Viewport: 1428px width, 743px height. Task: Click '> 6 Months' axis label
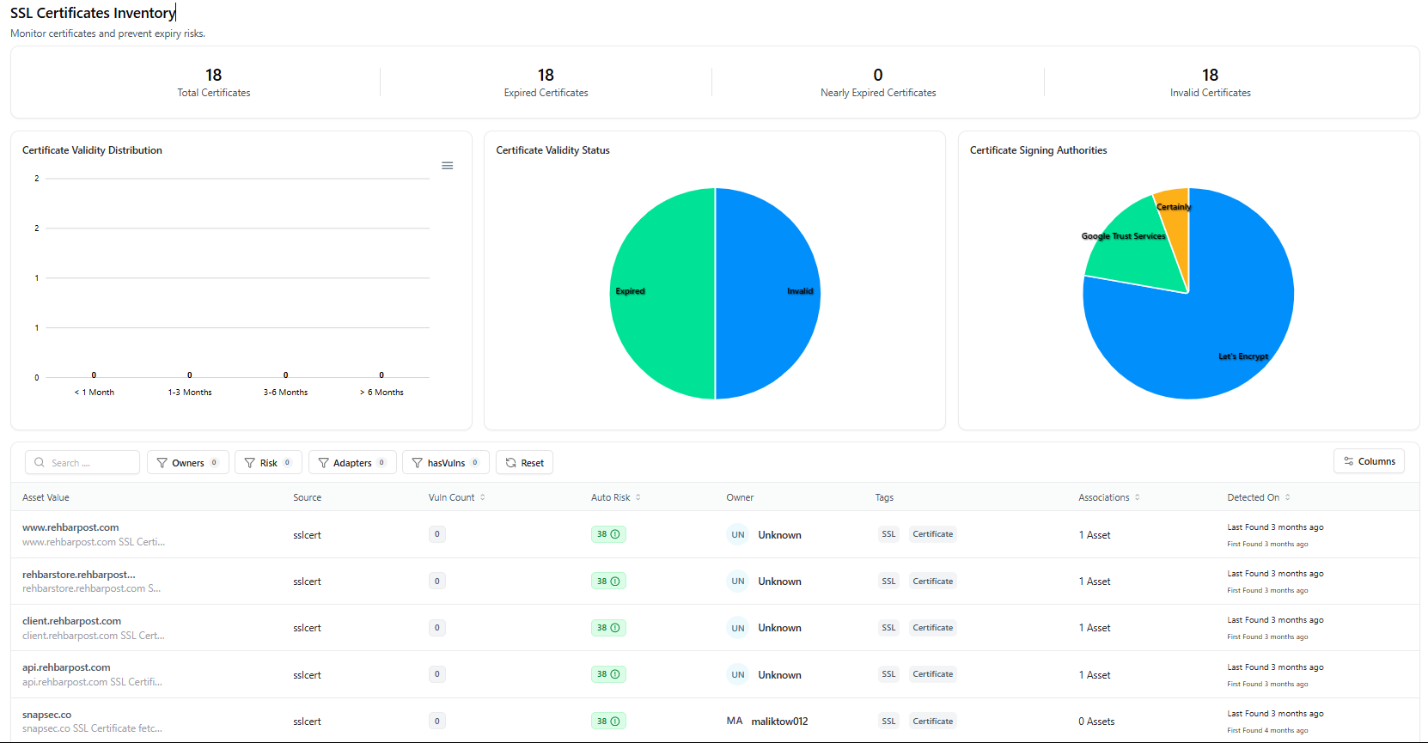pyautogui.click(x=381, y=393)
